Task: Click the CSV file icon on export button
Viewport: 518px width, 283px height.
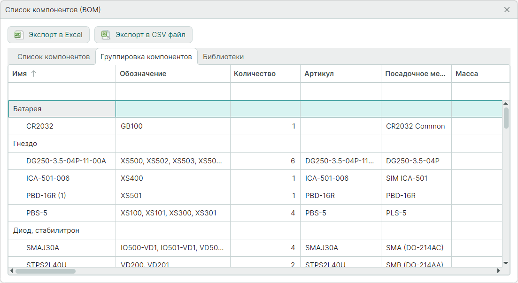Action: (106, 35)
